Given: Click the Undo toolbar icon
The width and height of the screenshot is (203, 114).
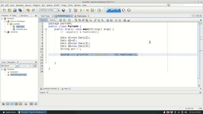Looking at the screenshot, I should click(28, 10).
